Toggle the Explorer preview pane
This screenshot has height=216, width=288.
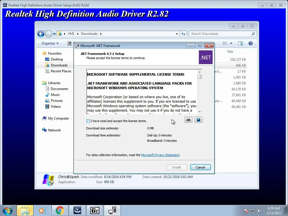(240, 43)
